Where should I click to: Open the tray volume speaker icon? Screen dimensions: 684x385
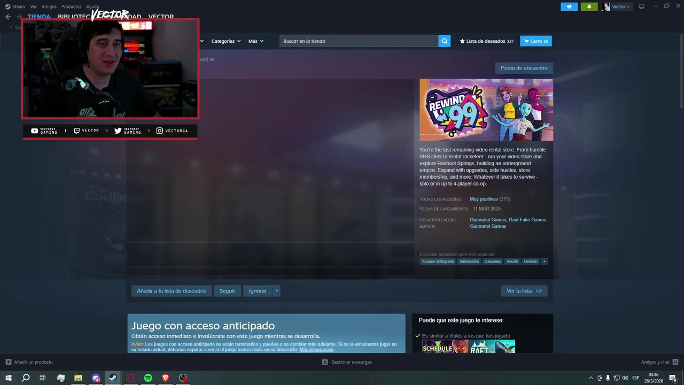pyautogui.click(x=625, y=378)
